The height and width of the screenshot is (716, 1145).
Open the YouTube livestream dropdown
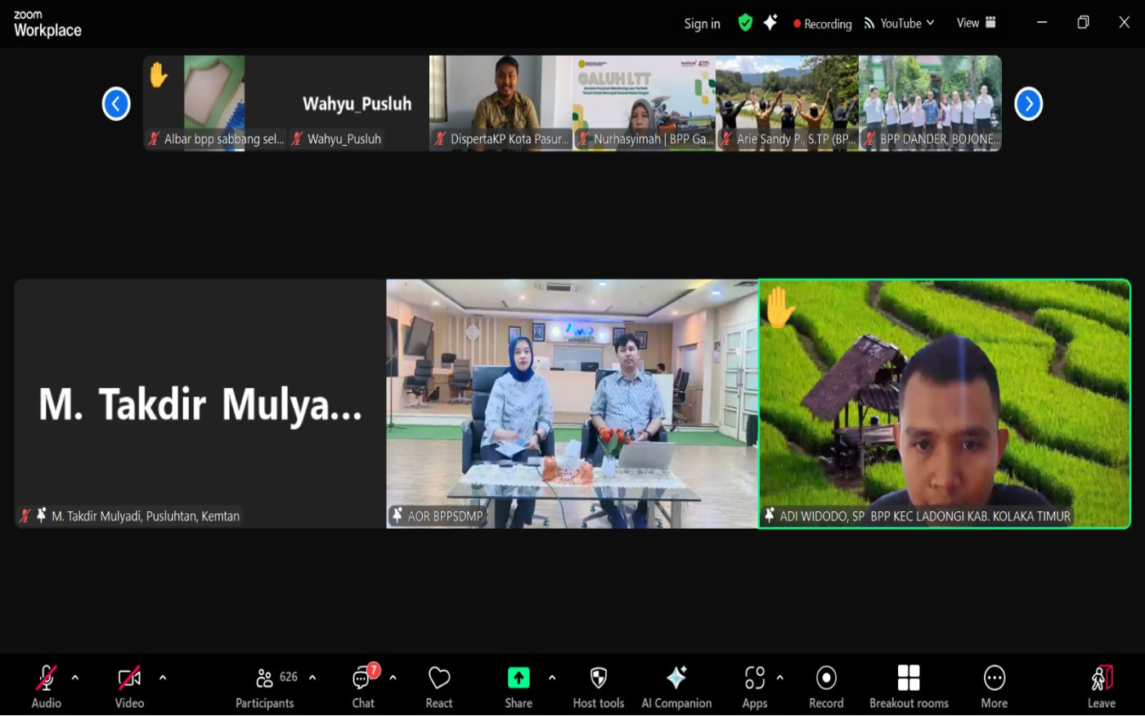tap(900, 24)
